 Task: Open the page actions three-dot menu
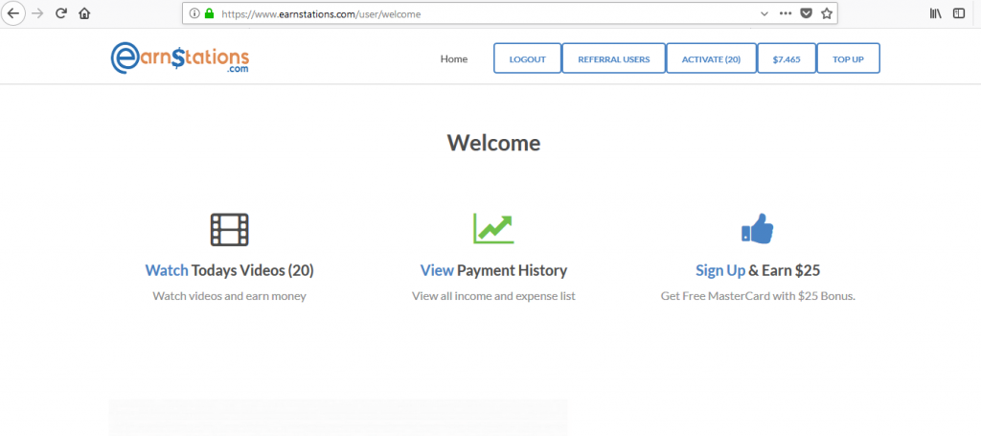click(x=786, y=14)
